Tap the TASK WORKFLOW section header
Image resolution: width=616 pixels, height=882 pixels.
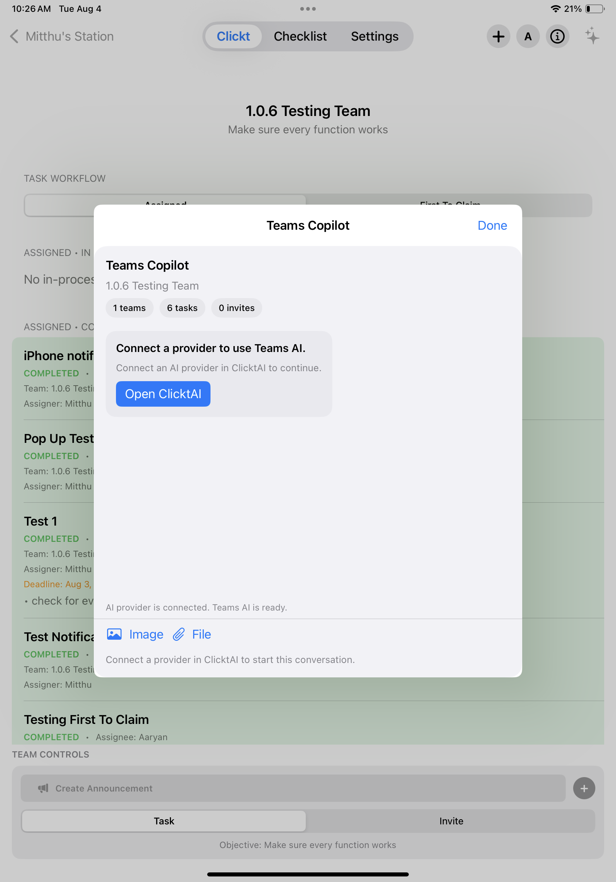pyautogui.click(x=65, y=179)
